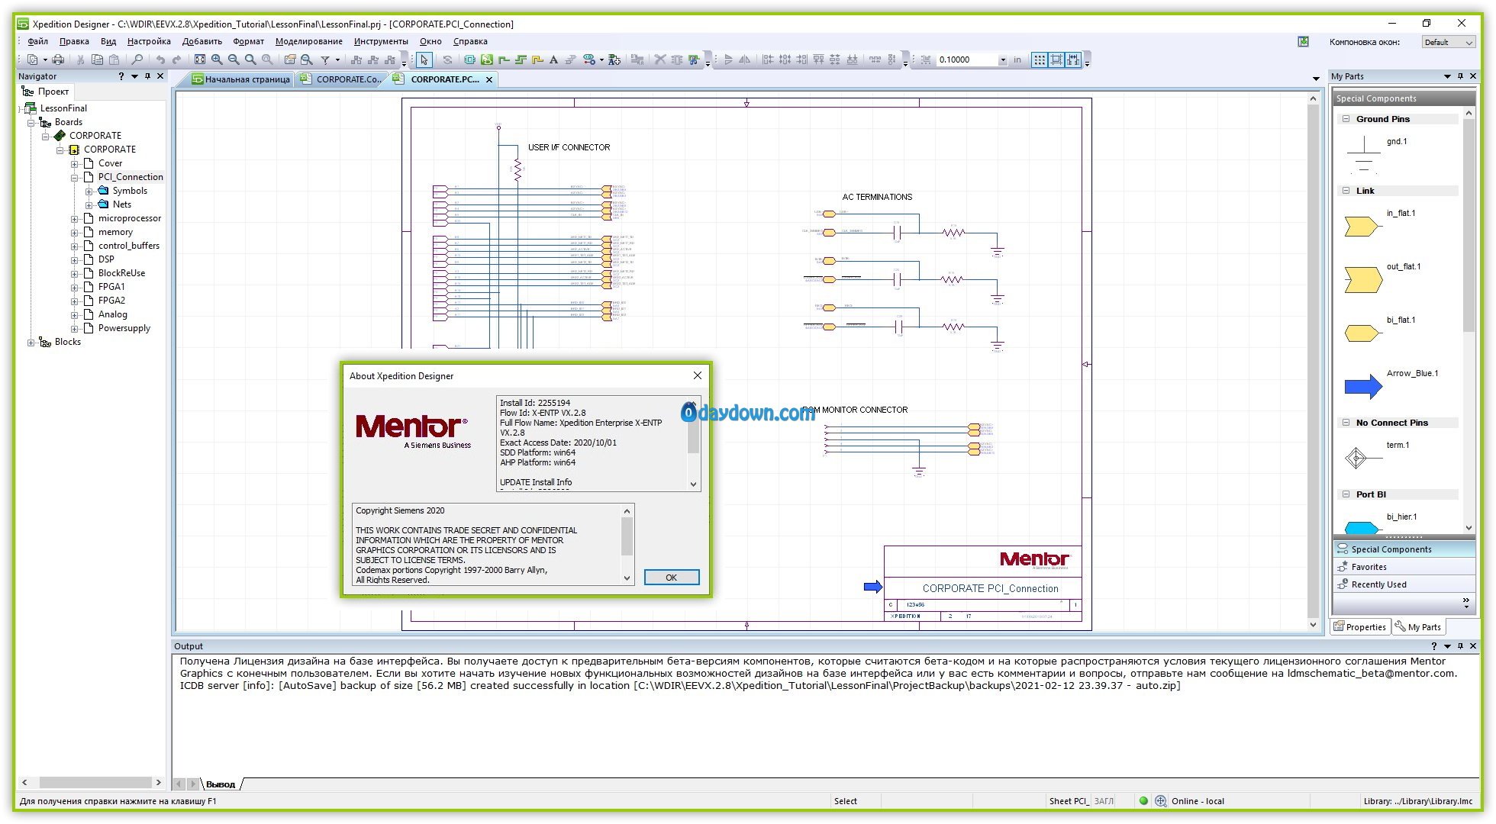Click the Special Components toolbar icon

[x=588, y=60]
